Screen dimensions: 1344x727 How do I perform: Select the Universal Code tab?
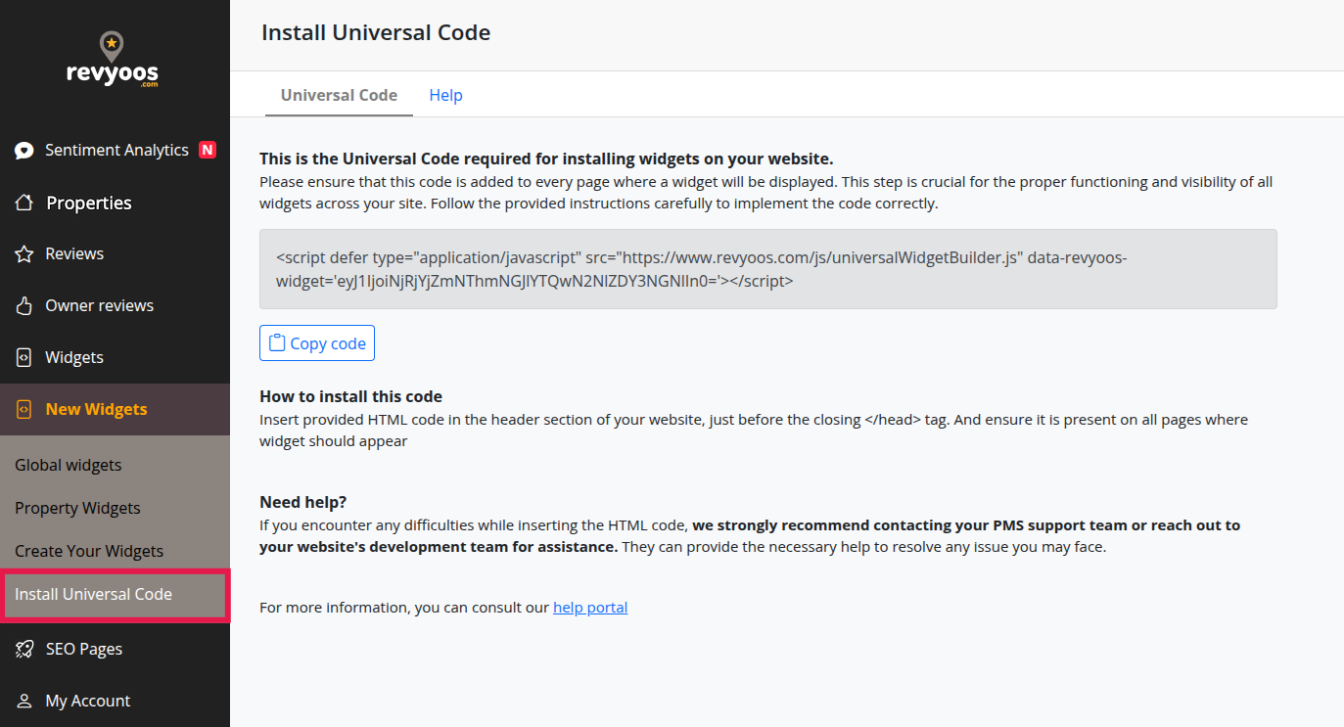point(339,94)
